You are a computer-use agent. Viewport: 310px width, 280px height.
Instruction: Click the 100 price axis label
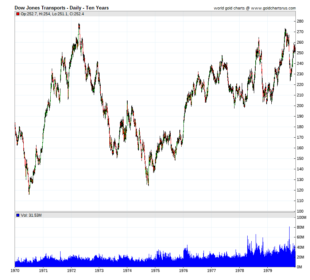click(x=300, y=211)
